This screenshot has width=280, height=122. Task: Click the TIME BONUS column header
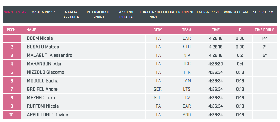point(265,30)
